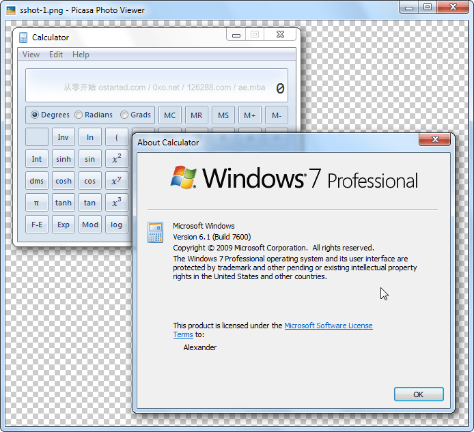Open the Microsoft Software License link

click(329, 326)
